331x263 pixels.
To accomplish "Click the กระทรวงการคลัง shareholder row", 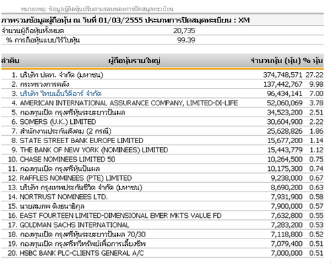I will (162, 84).
